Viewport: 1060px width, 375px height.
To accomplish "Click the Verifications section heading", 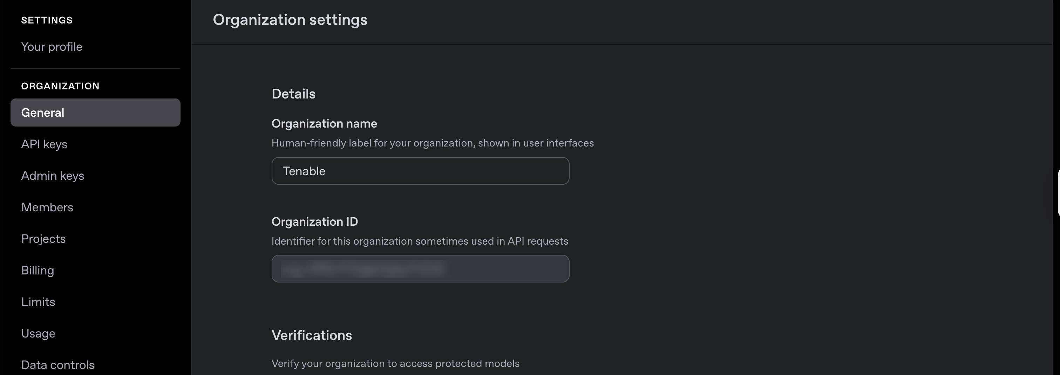I will point(311,335).
